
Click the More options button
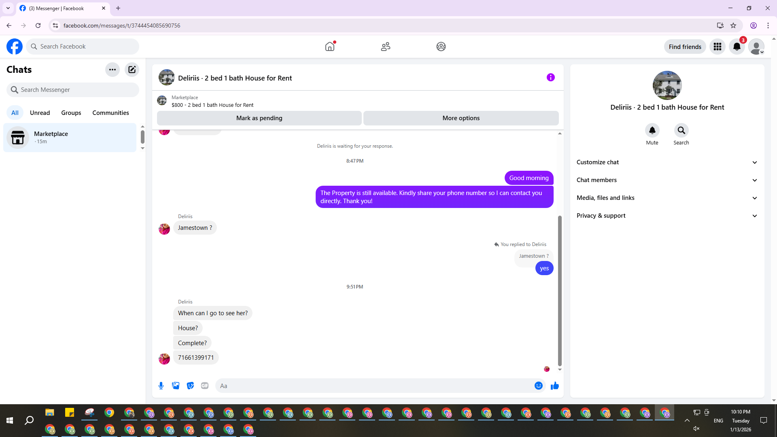[461, 118]
